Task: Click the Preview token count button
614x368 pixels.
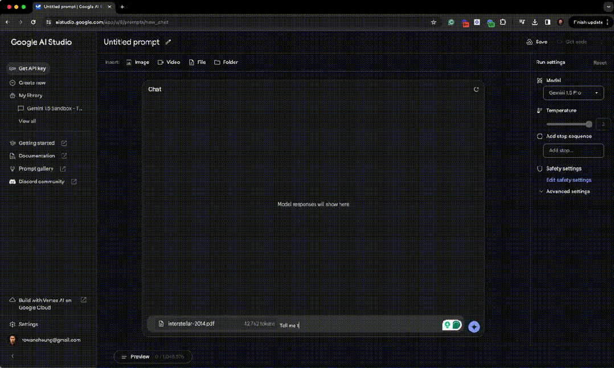Action: (153, 357)
